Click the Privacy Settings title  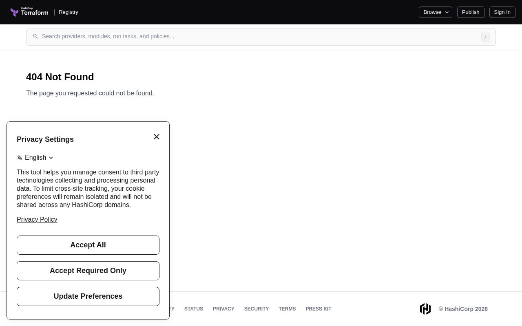[45, 139]
